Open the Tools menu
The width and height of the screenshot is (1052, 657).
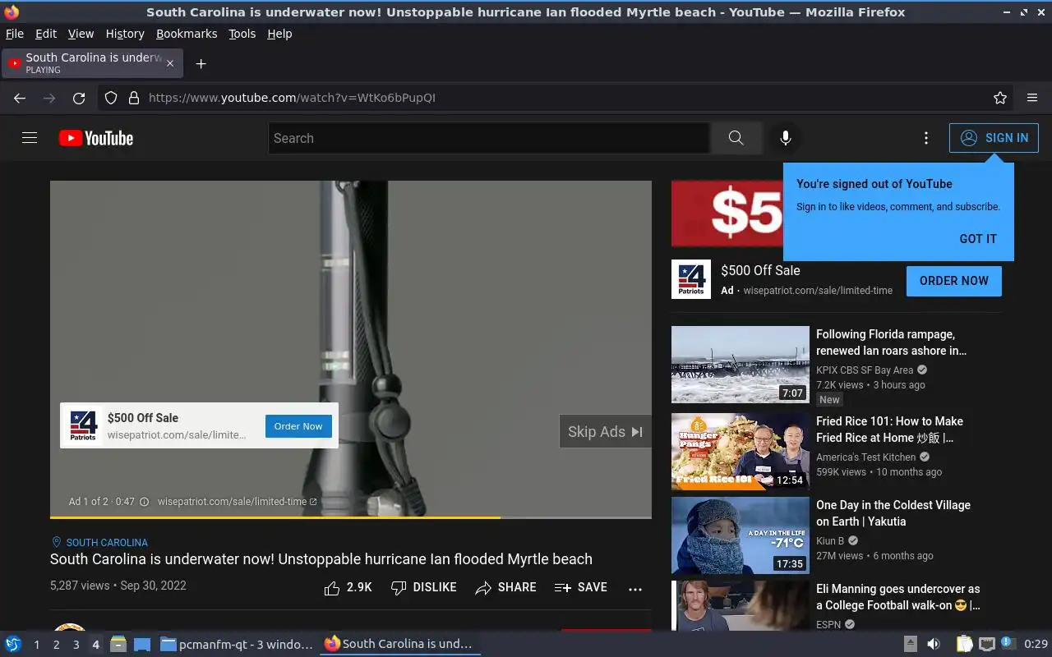coord(242,34)
